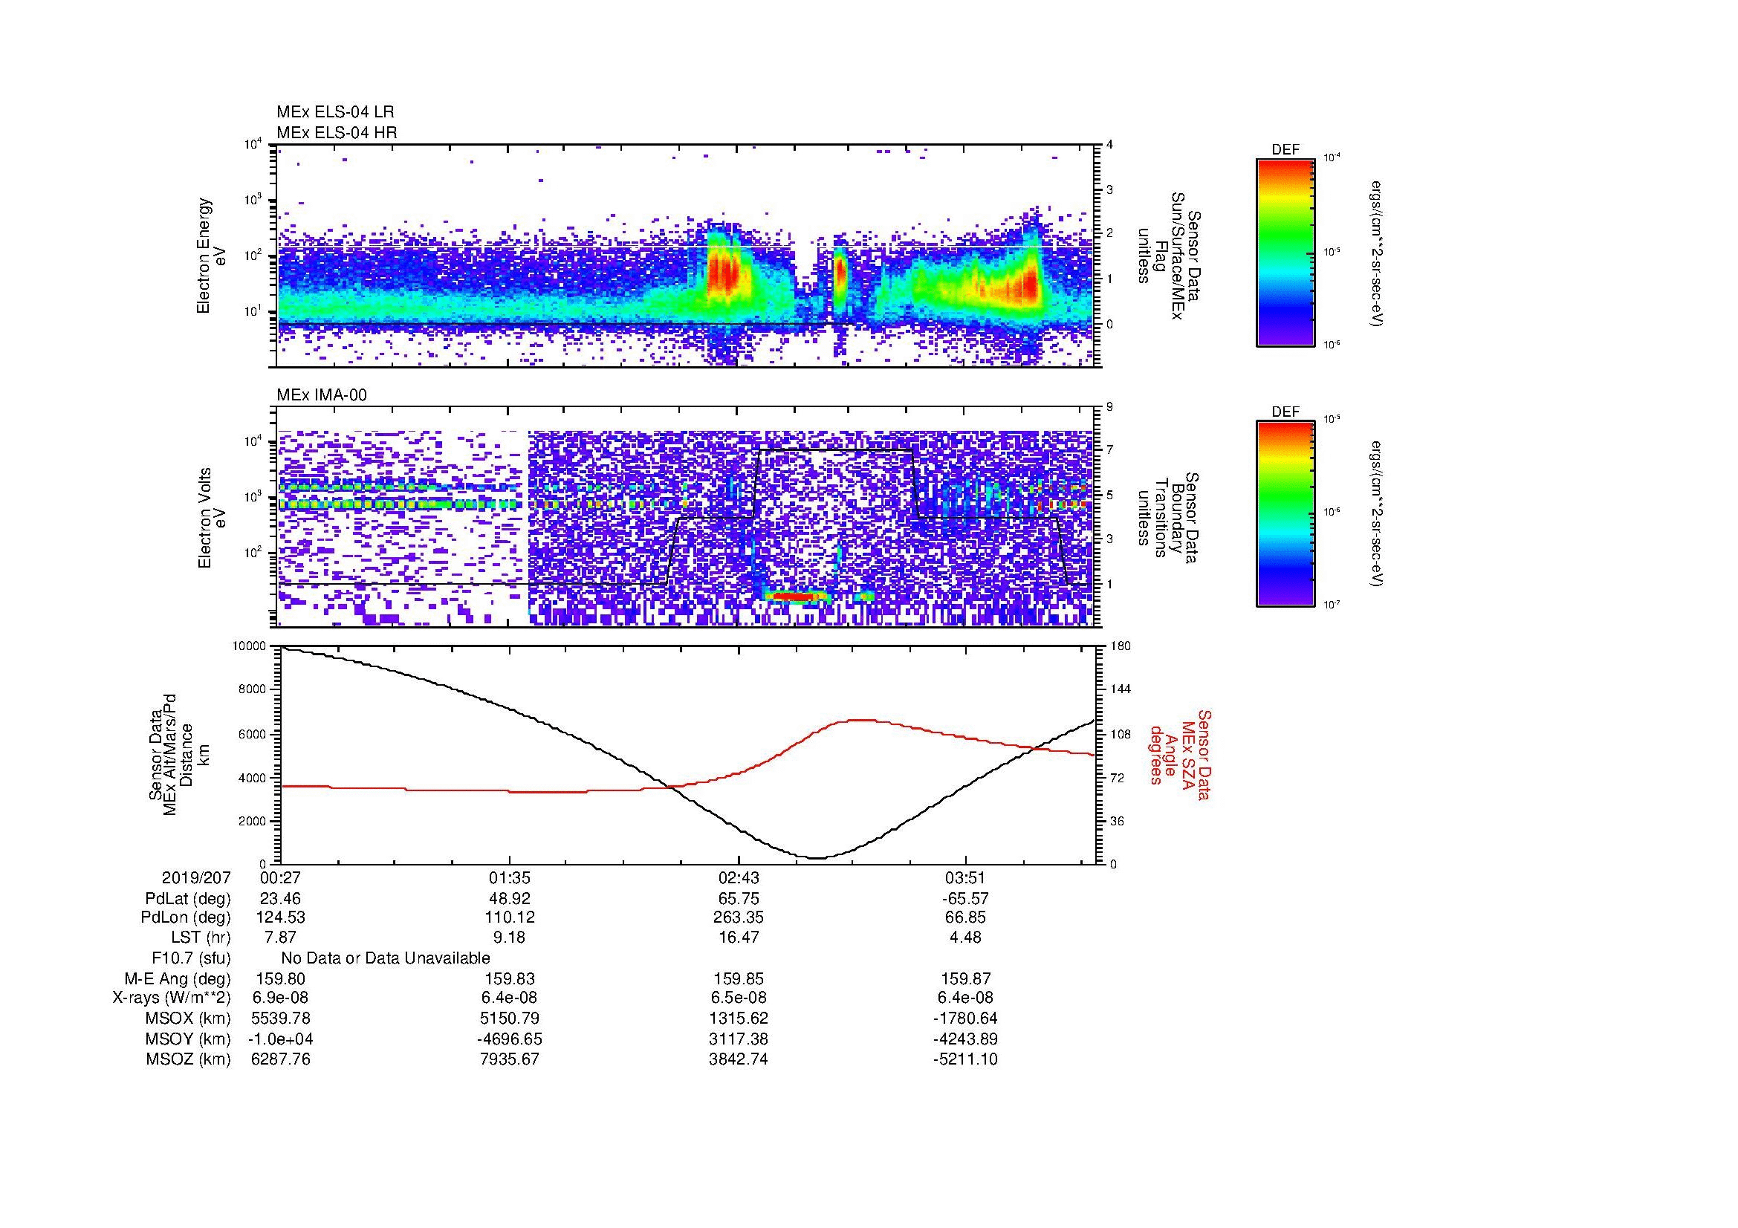Image resolution: width=1738 pixels, height=1228 pixels.
Task: Click LST value 16.47
Action: (738, 938)
